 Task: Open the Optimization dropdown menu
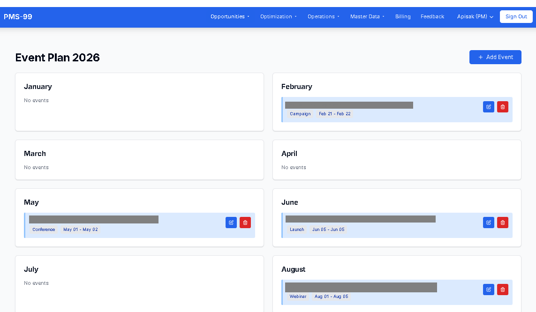point(279,16)
